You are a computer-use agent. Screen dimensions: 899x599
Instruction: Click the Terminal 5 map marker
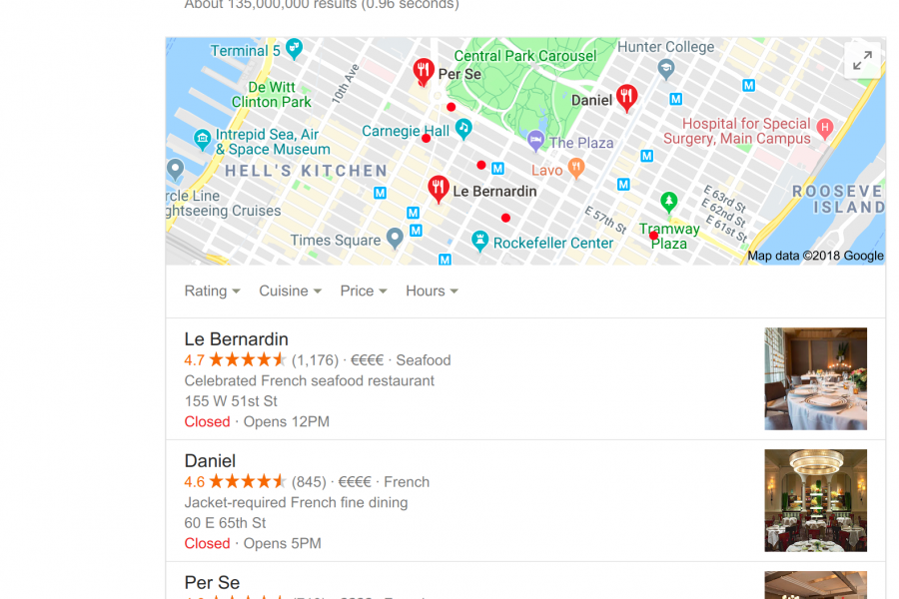point(294,49)
